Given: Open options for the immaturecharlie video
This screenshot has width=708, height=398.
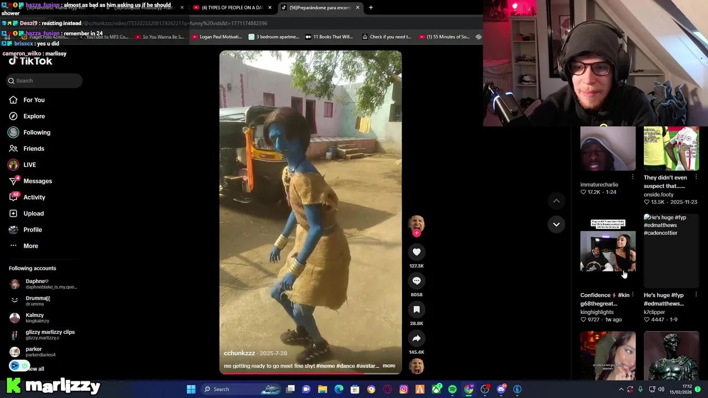Looking at the screenshot, I should [x=633, y=177].
